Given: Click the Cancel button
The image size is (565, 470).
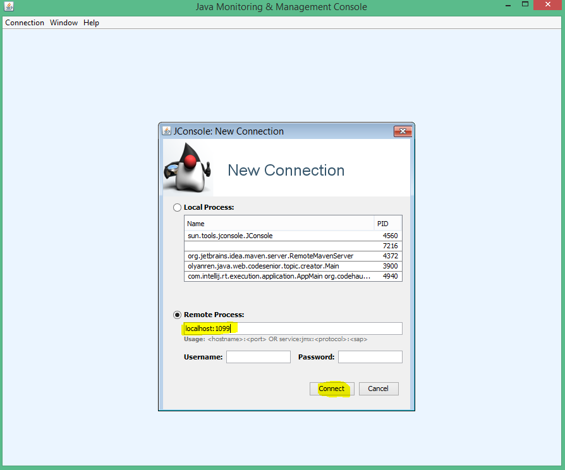Looking at the screenshot, I should 379,389.
